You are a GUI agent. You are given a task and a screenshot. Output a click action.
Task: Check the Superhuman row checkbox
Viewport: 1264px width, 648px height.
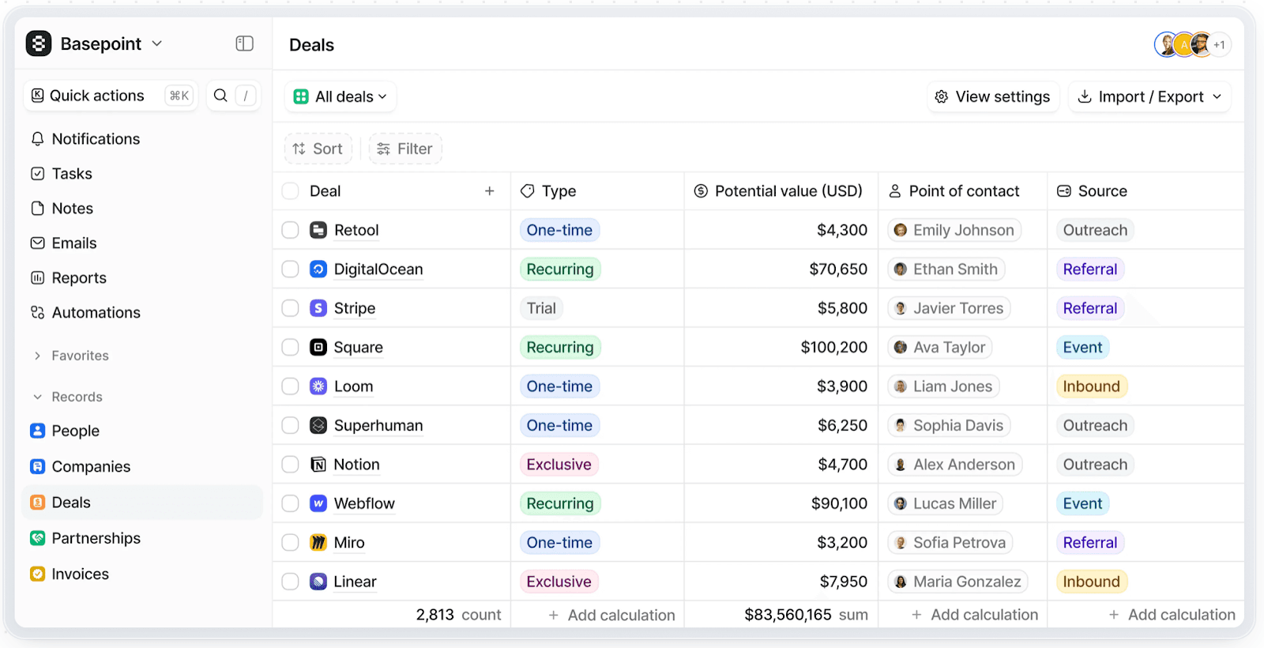click(291, 425)
